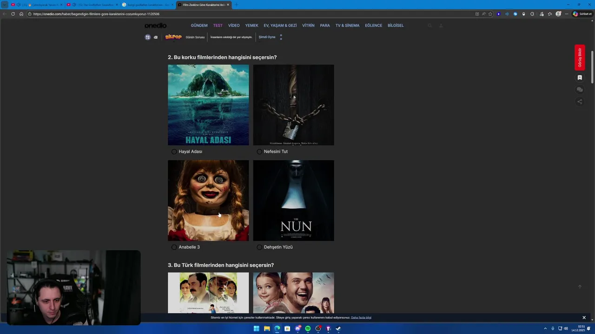Open Edge Settings and more menu
595x334 pixels.
[566, 14]
